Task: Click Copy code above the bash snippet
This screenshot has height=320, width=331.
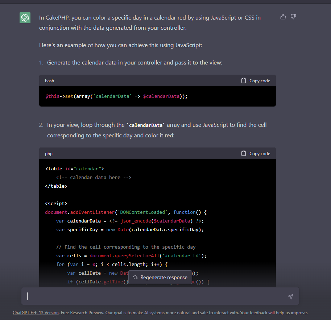Action: tap(260, 80)
